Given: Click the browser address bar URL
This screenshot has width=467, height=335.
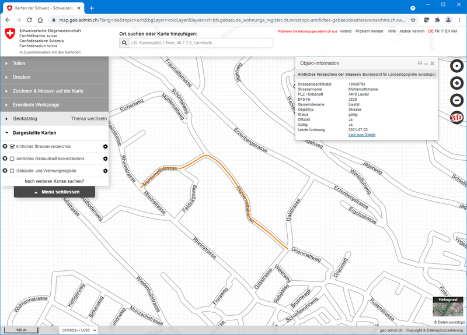Looking at the screenshot, I should 232,20.
